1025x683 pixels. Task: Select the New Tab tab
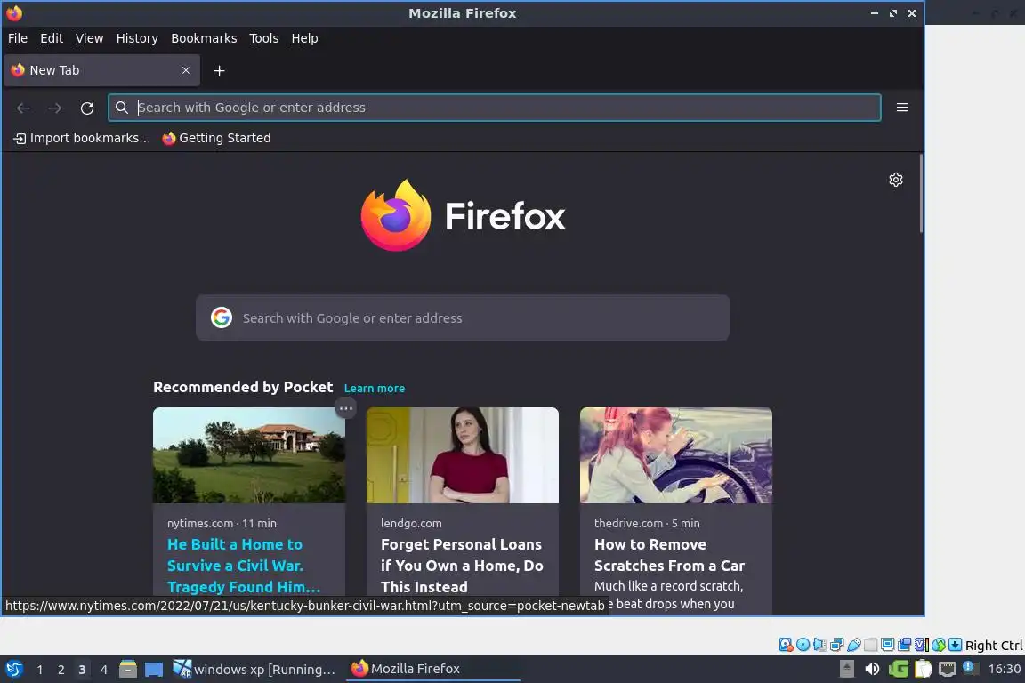(x=101, y=70)
